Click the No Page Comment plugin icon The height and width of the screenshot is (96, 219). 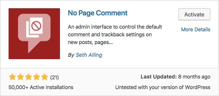click(34, 34)
